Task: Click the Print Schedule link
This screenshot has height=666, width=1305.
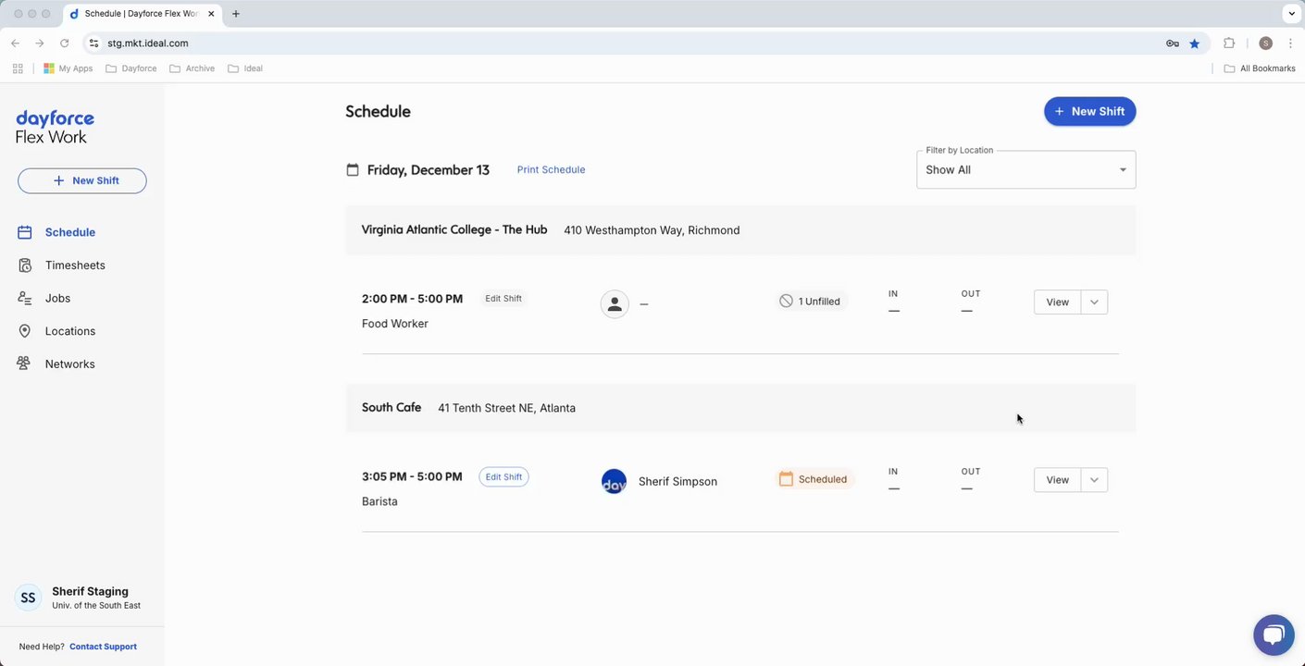Action: (x=551, y=170)
